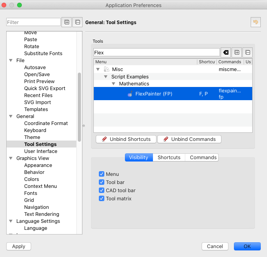Open the Commands tab
The height and width of the screenshot is (257, 267).
point(203,157)
